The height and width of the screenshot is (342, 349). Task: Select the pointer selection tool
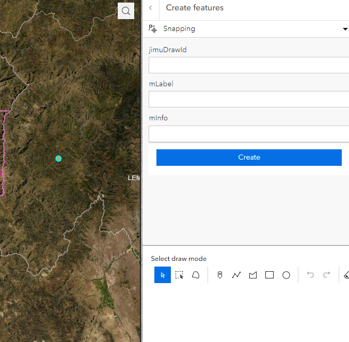click(x=163, y=275)
